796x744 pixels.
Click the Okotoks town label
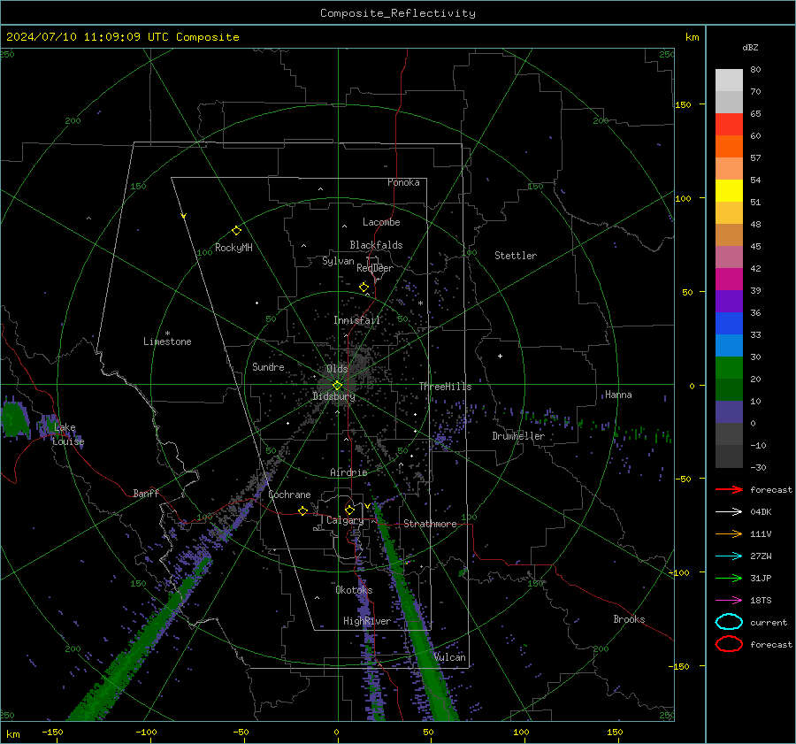click(354, 590)
